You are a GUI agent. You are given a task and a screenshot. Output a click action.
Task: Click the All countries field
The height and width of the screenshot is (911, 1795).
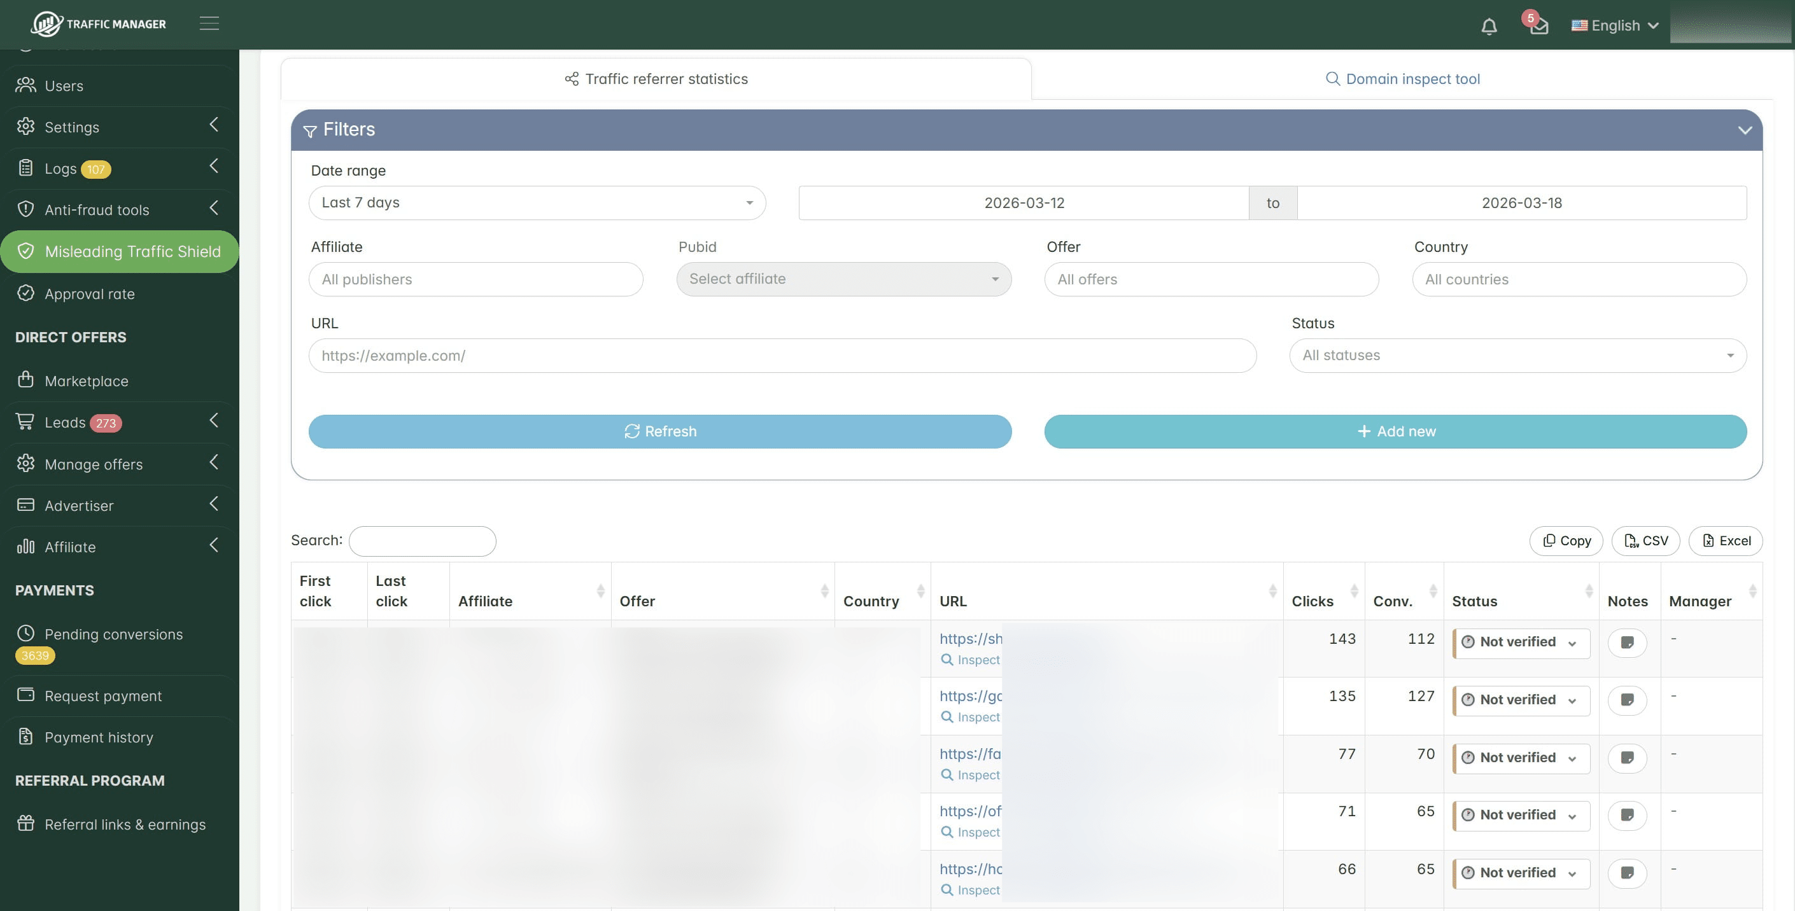[x=1579, y=279]
